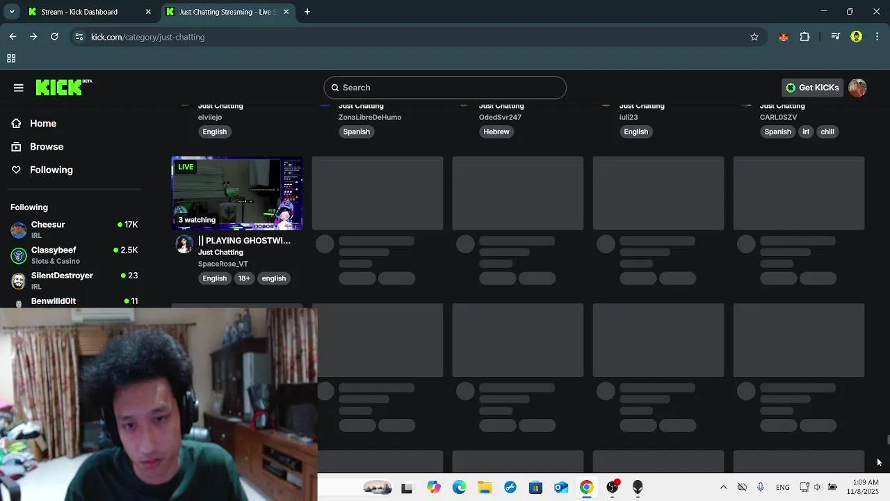The width and height of the screenshot is (890, 501).
Task: Open the elviiejo channel link
Action: [210, 117]
